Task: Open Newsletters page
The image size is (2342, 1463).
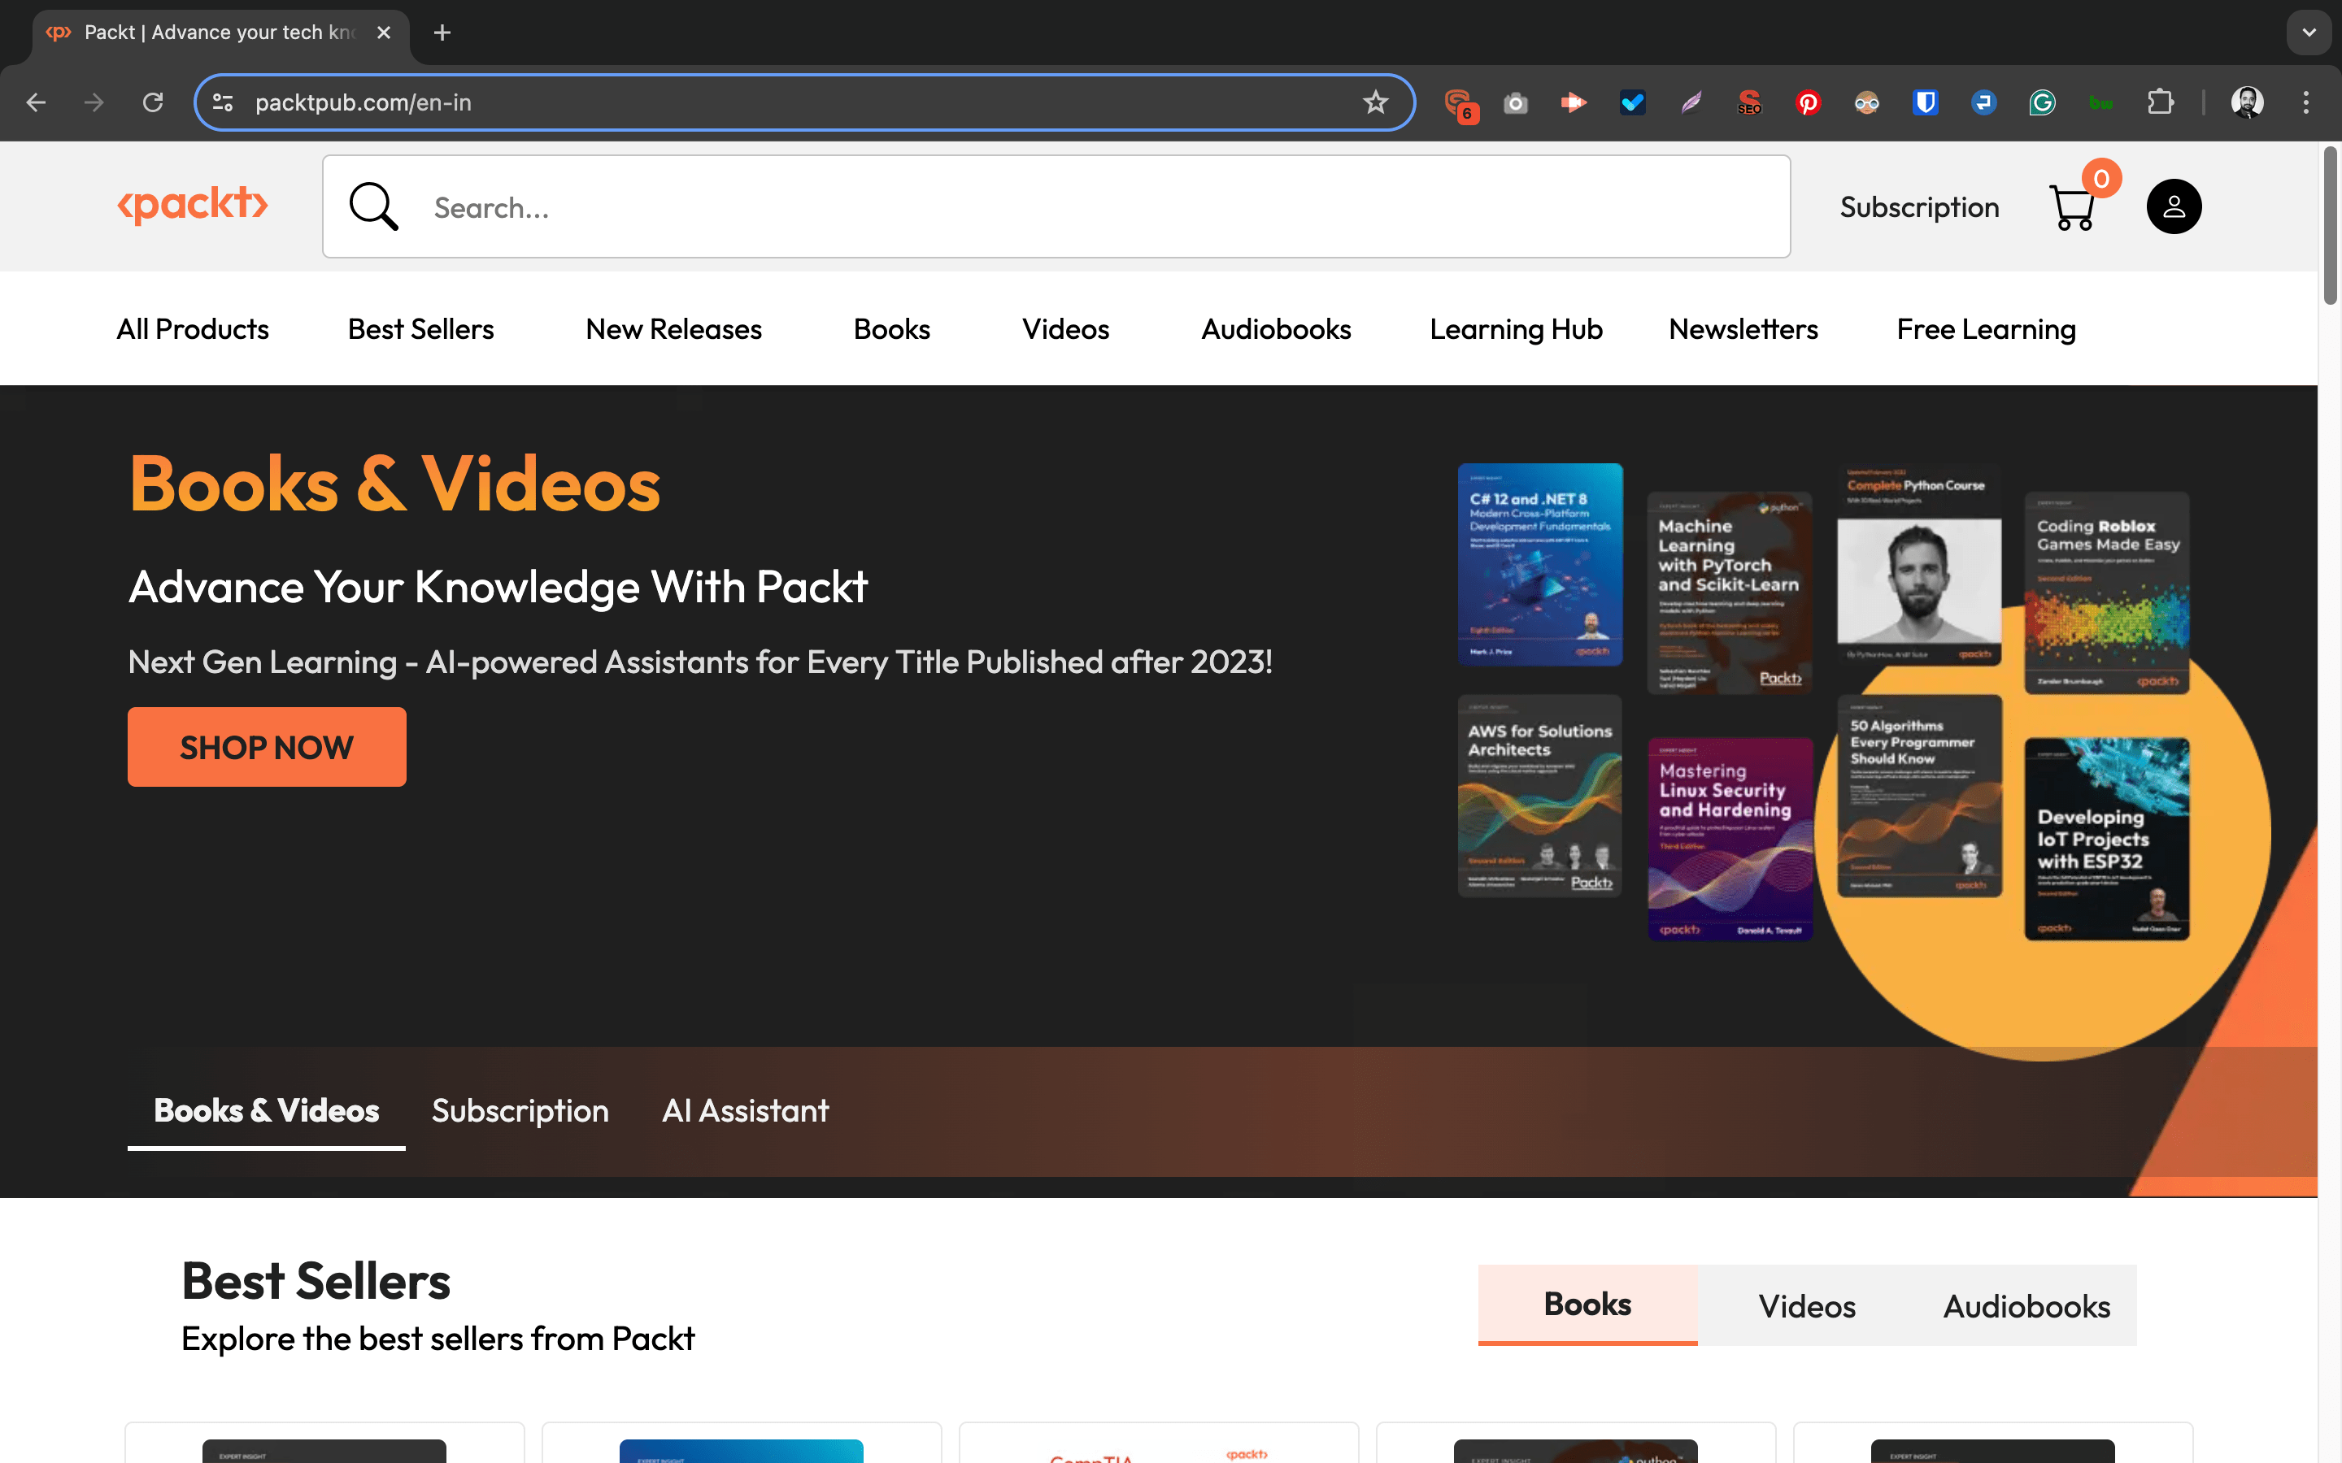Action: pyautogui.click(x=1743, y=329)
